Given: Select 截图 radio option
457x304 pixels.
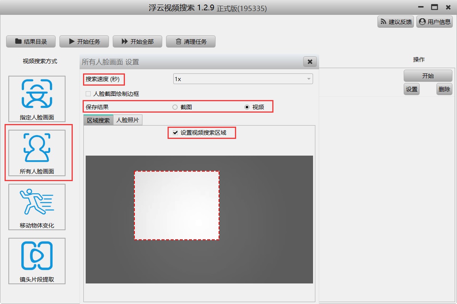Looking at the screenshot, I should click(175, 107).
